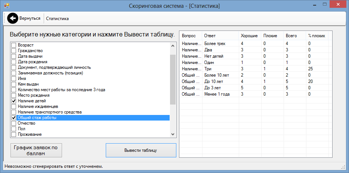Select the Три answer table row
This screenshot has height=173, width=349.
[x=256, y=69]
